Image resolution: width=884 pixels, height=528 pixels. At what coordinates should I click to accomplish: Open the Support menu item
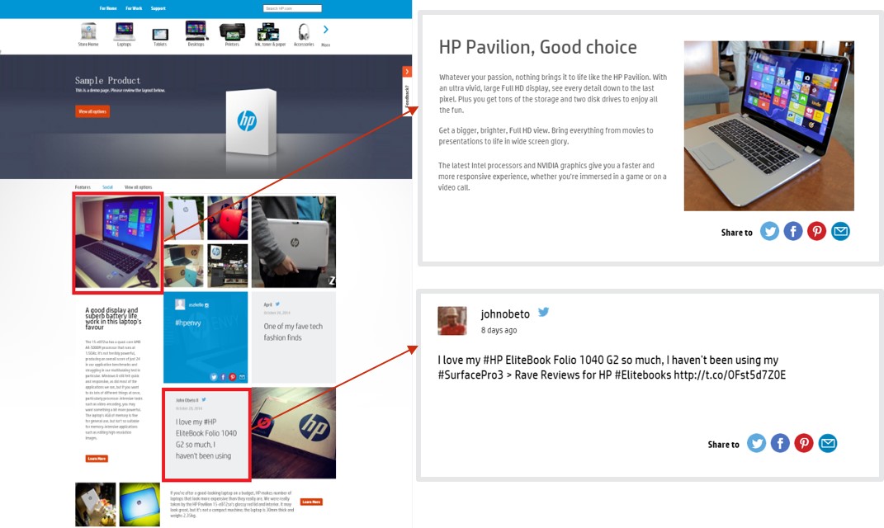pyautogui.click(x=158, y=8)
